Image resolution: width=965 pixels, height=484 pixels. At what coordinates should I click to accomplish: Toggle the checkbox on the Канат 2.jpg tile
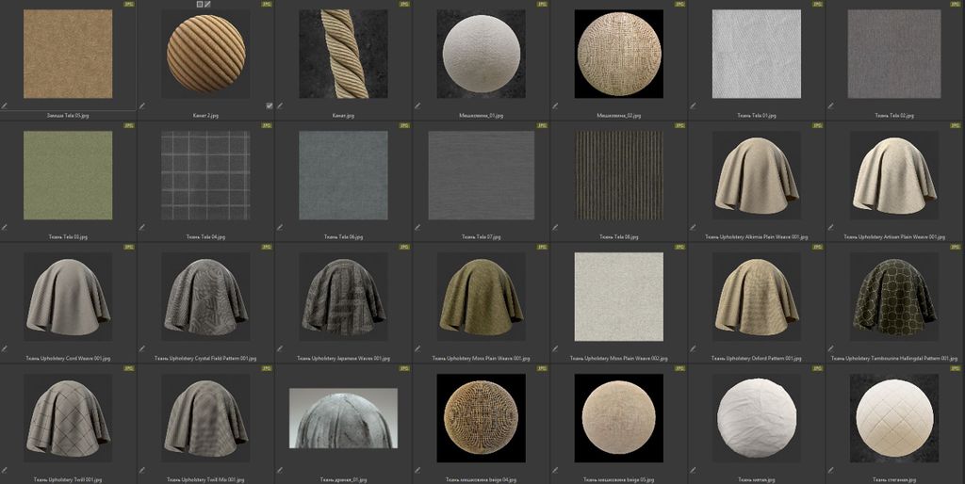(270, 106)
